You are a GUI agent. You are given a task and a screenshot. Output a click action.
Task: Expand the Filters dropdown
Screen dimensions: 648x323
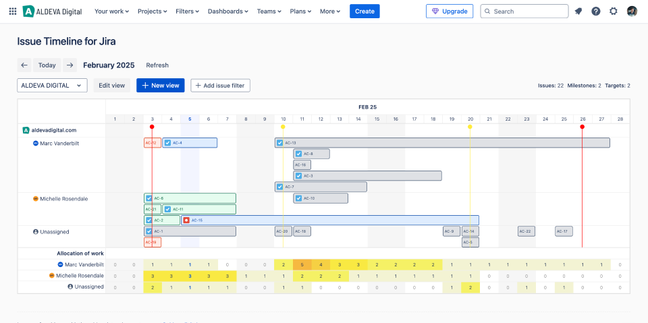[x=187, y=11]
